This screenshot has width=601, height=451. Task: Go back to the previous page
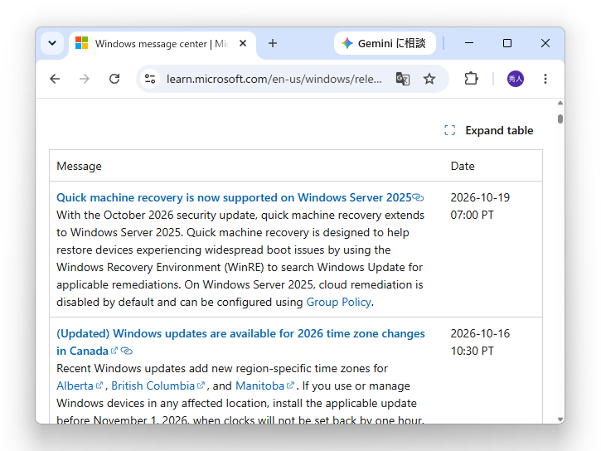coord(55,79)
